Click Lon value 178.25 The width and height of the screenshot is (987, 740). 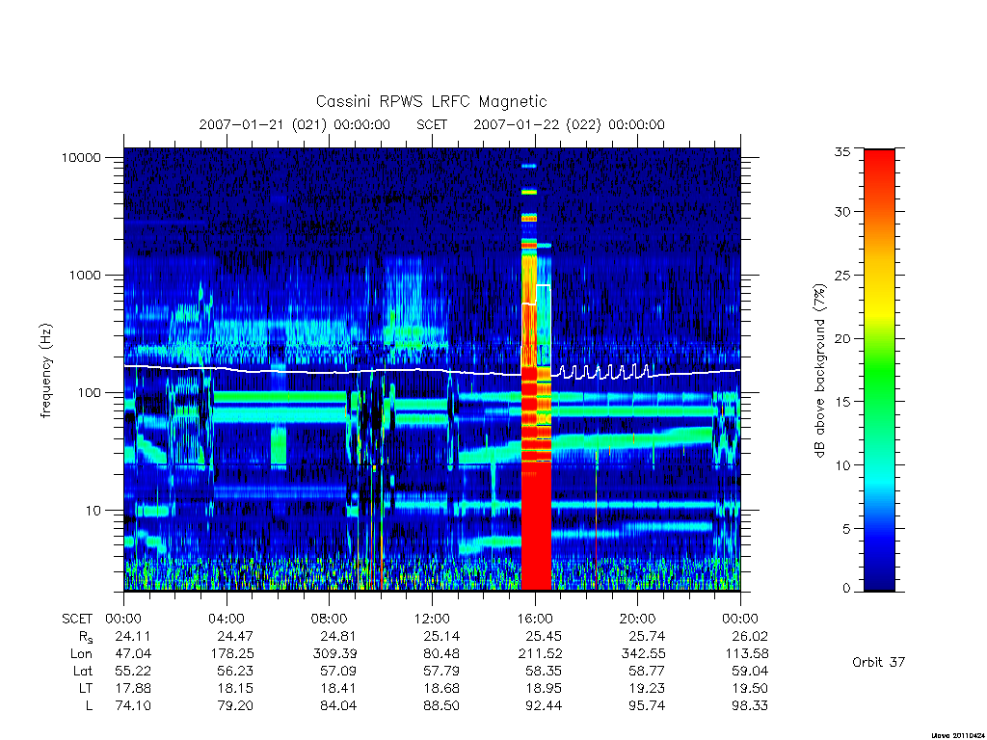tap(231, 654)
